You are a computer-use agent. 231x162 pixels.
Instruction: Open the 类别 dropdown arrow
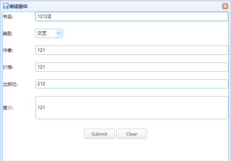point(59,33)
